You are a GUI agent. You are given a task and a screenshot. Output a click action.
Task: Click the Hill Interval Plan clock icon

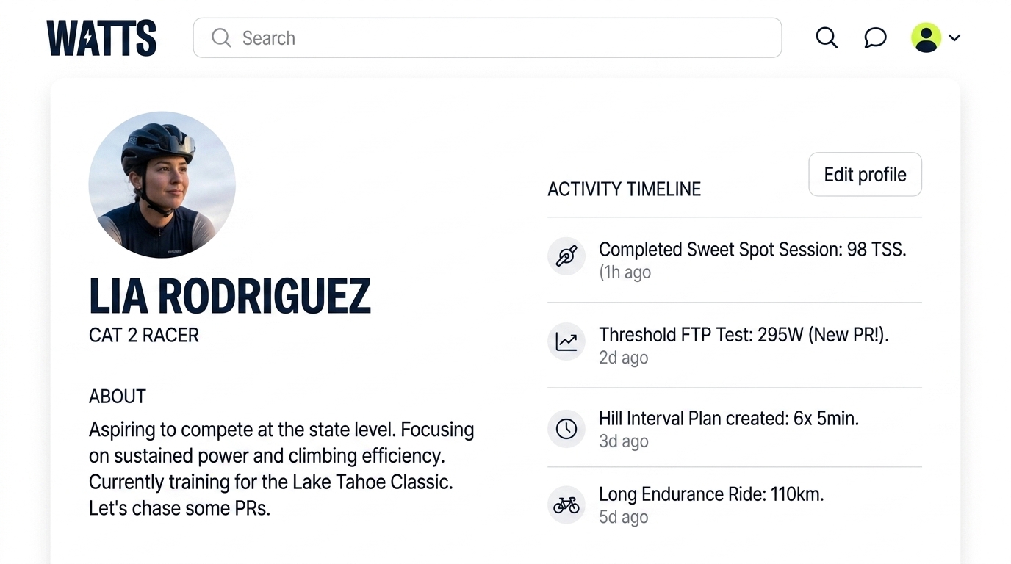(x=566, y=429)
